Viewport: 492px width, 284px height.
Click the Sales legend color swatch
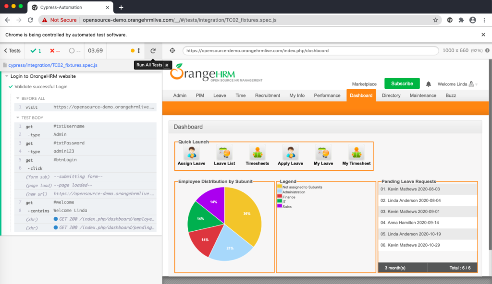tap(280, 205)
